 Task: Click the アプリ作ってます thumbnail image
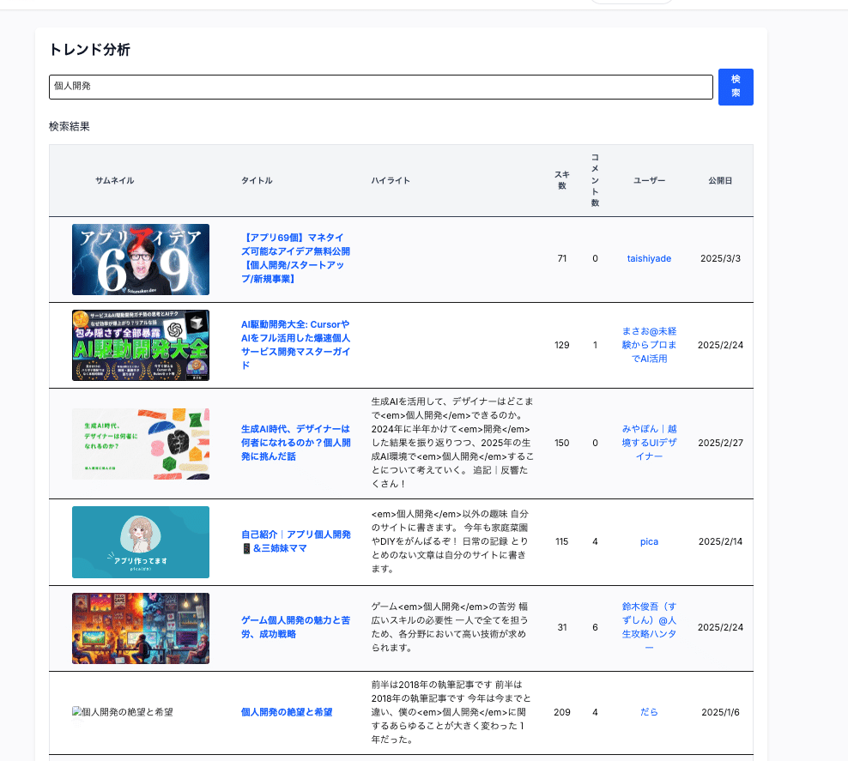click(140, 542)
